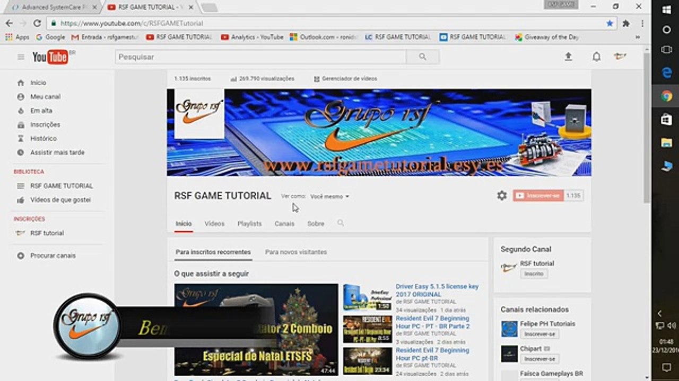679x381 pixels.
Task: Click the Chipart channel avatar
Action: pos(509,354)
